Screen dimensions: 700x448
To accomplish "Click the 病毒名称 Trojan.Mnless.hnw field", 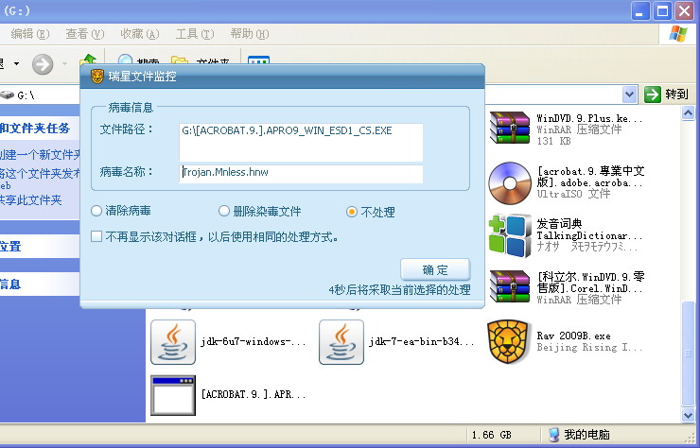I will [x=301, y=174].
